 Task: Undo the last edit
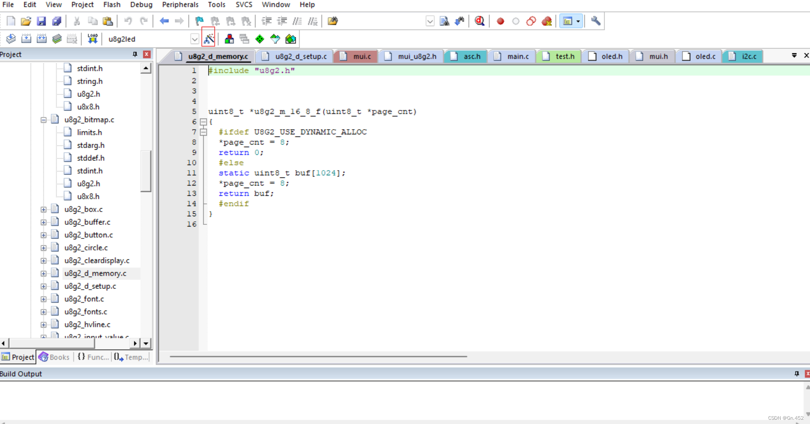(128, 21)
